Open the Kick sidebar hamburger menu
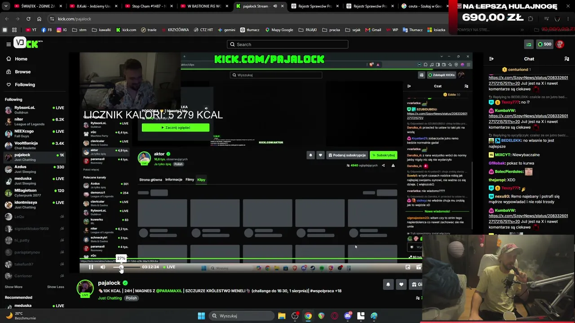 (x=9, y=44)
